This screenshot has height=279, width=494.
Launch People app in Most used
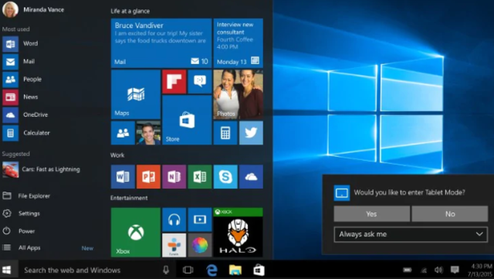pos(22,80)
